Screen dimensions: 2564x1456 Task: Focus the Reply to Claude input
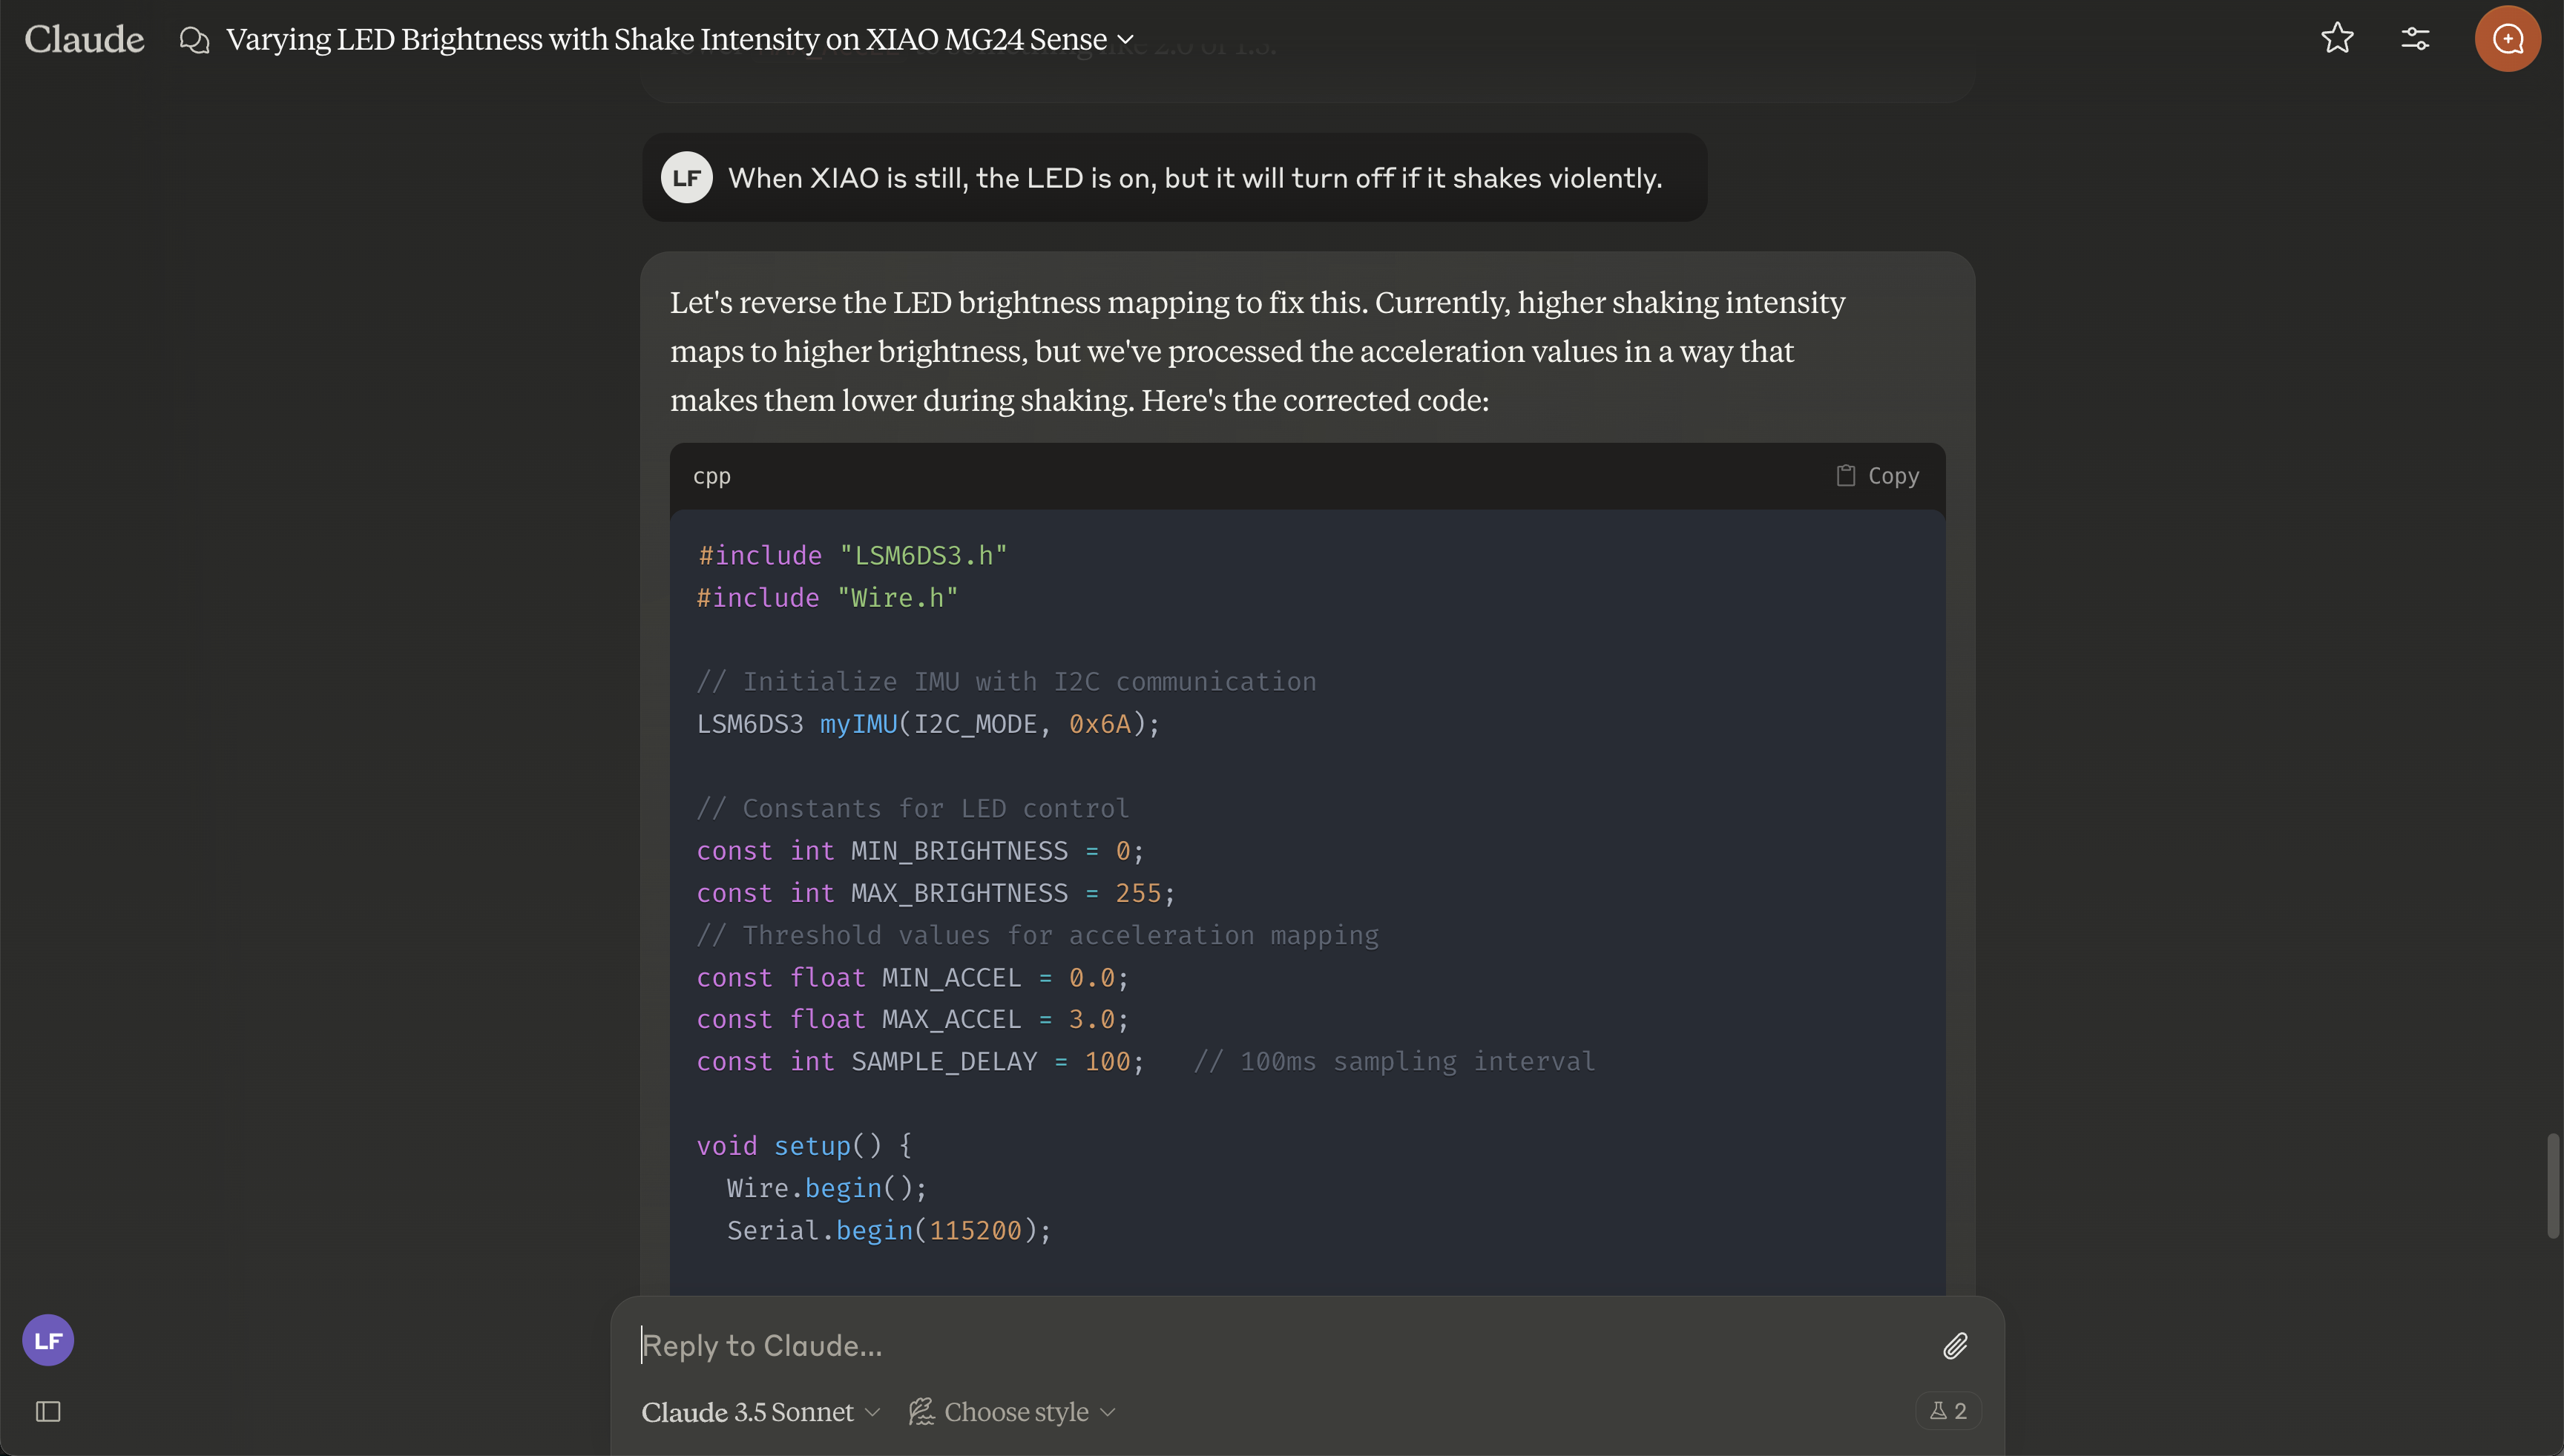tap(1280, 1345)
